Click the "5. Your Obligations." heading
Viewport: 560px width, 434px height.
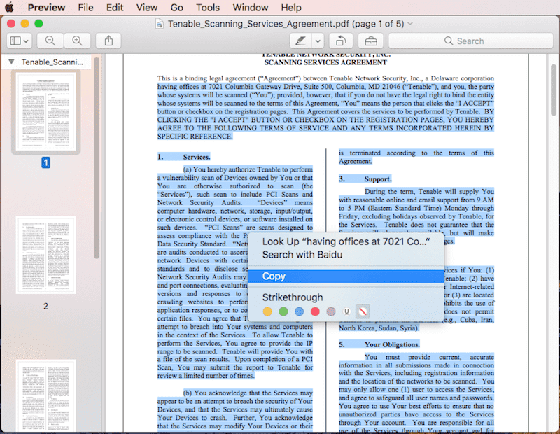pyautogui.click(x=379, y=344)
